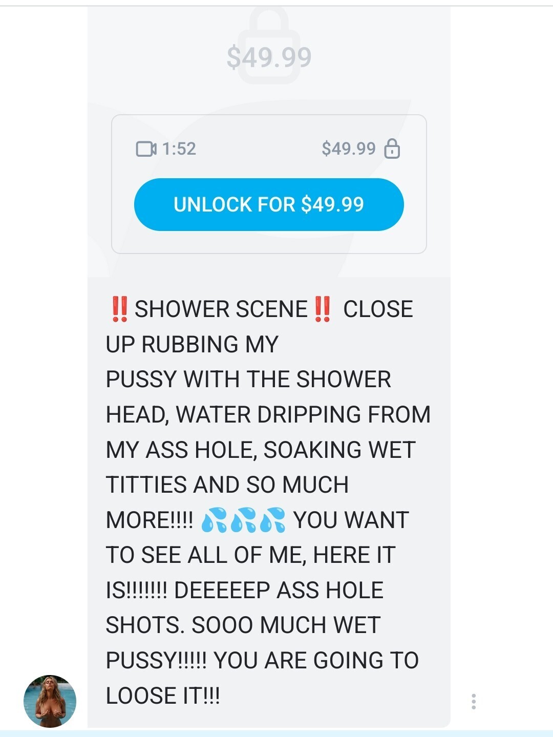Click the first water droplets emoji
553x737 pixels.
tap(214, 520)
